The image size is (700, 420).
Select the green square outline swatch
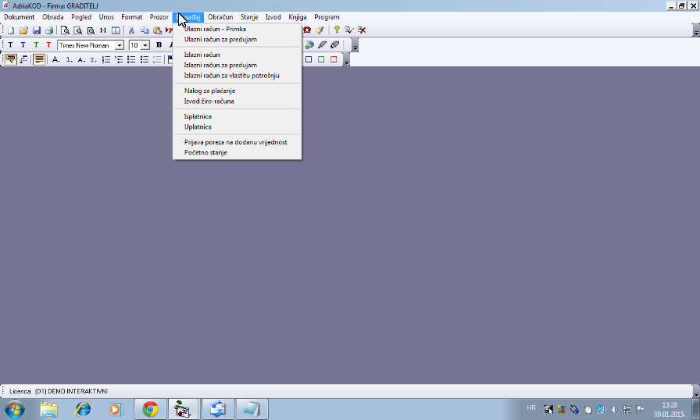(321, 59)
